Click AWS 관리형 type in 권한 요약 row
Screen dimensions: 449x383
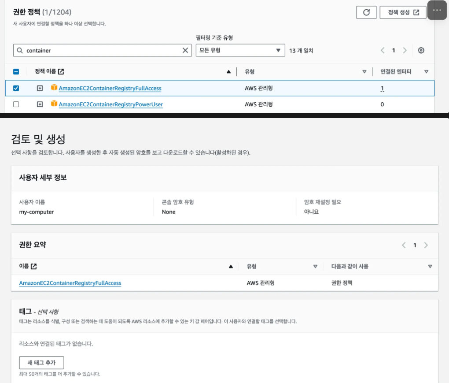[x=261, y=283]
